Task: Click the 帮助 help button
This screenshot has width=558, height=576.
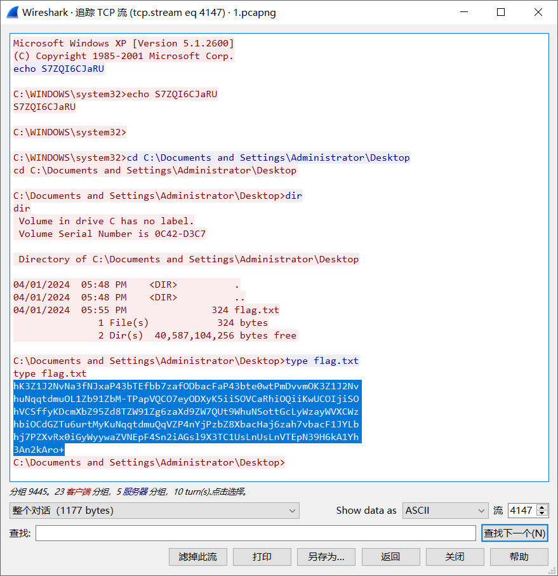Action: click(519, 557)
